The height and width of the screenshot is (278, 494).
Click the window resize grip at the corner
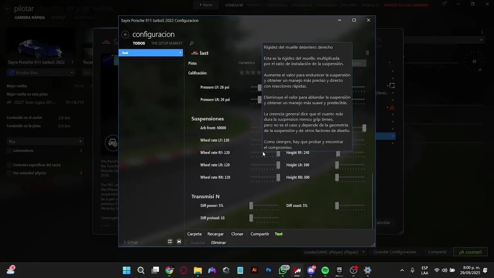coord(373,245)
